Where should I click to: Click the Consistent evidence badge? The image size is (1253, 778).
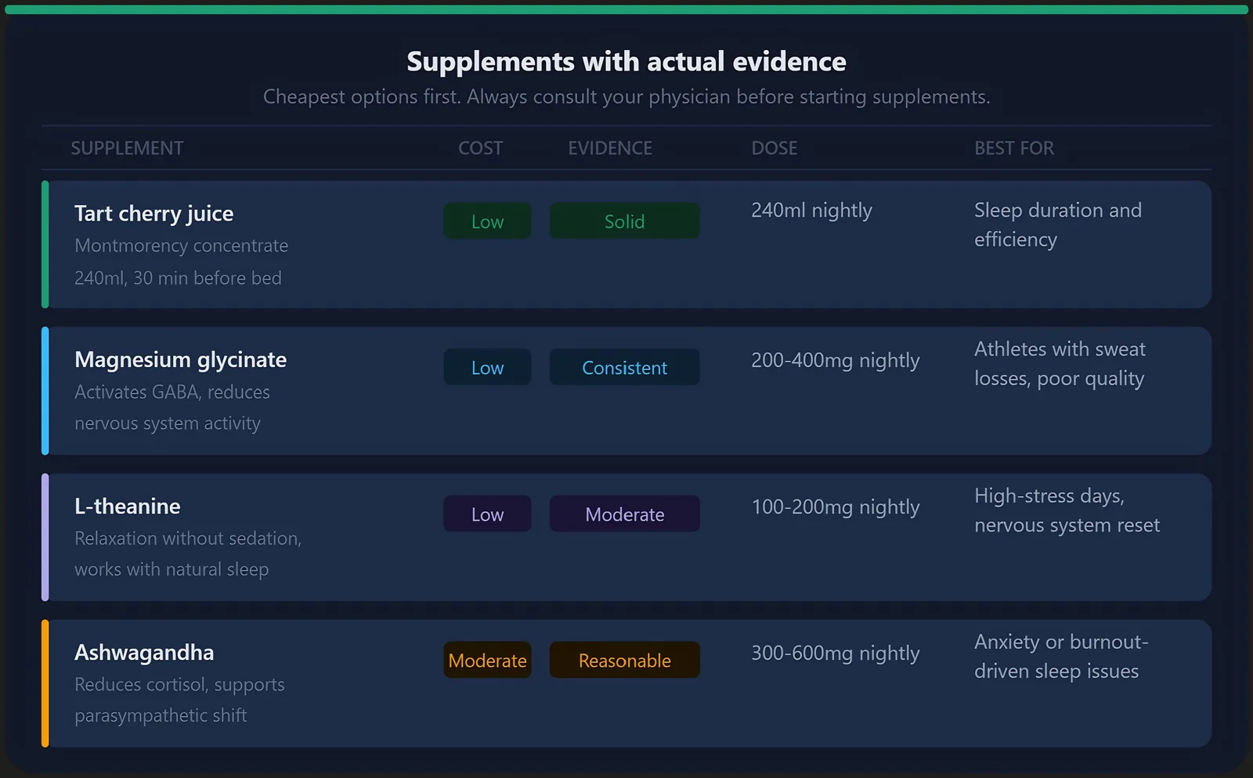point(624,367)
